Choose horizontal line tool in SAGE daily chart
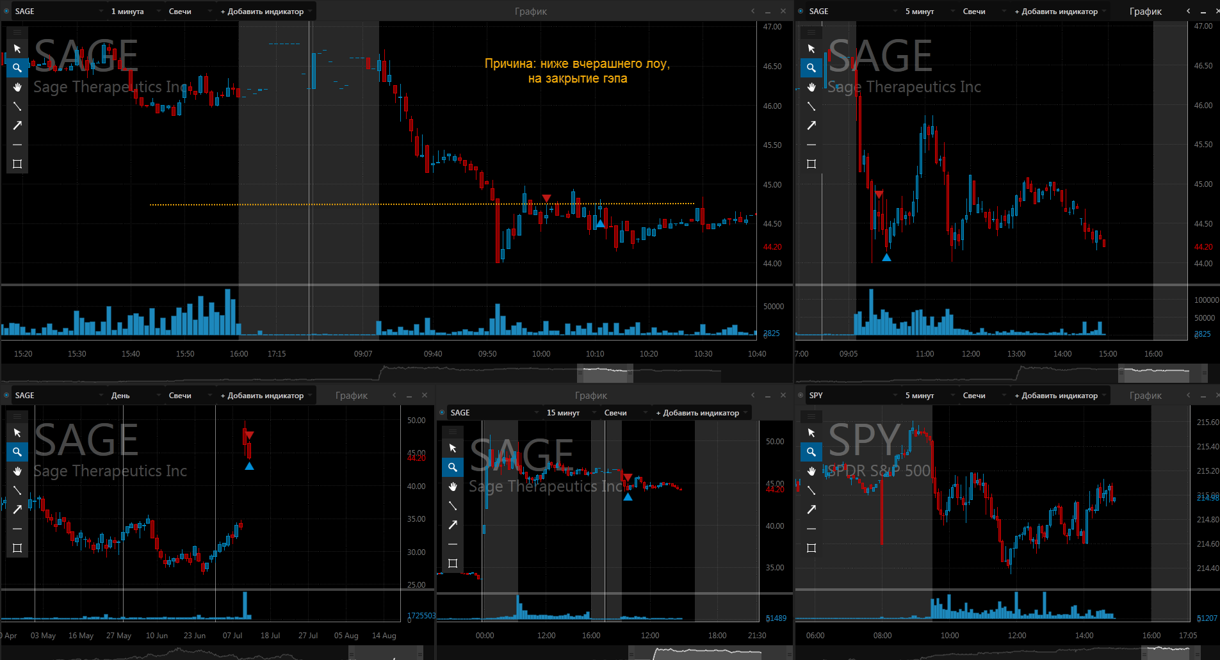The height and width of the screenshot is (660, 1220). (17, 529)
